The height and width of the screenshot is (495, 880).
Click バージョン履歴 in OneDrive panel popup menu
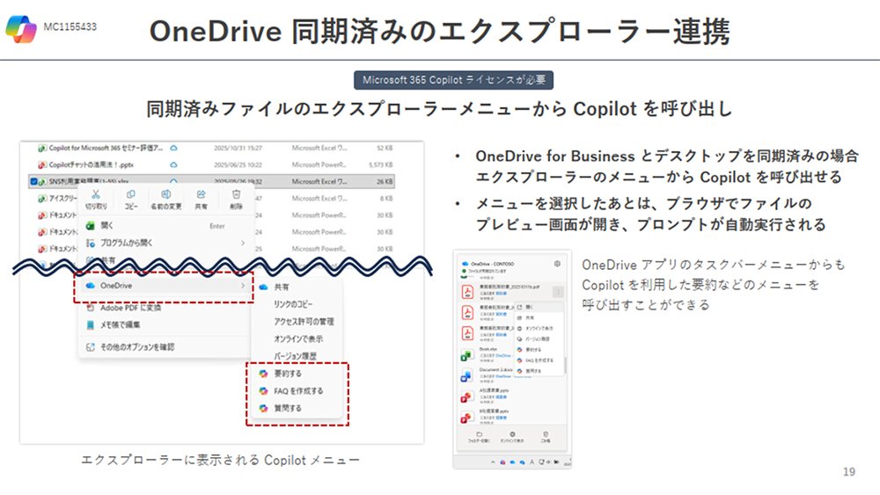click(x=539, y=338)
